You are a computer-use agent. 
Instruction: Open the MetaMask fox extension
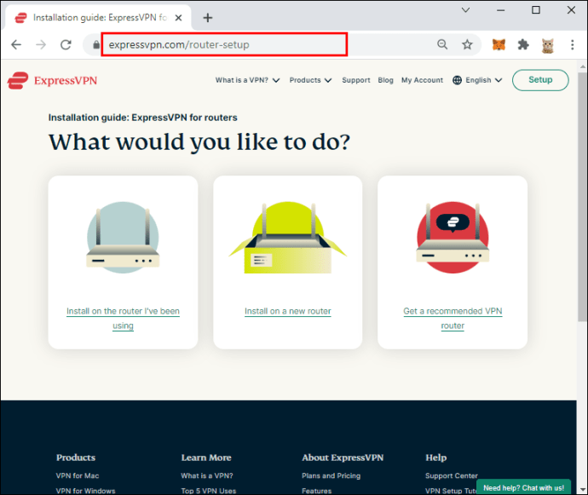coord(499,44)
